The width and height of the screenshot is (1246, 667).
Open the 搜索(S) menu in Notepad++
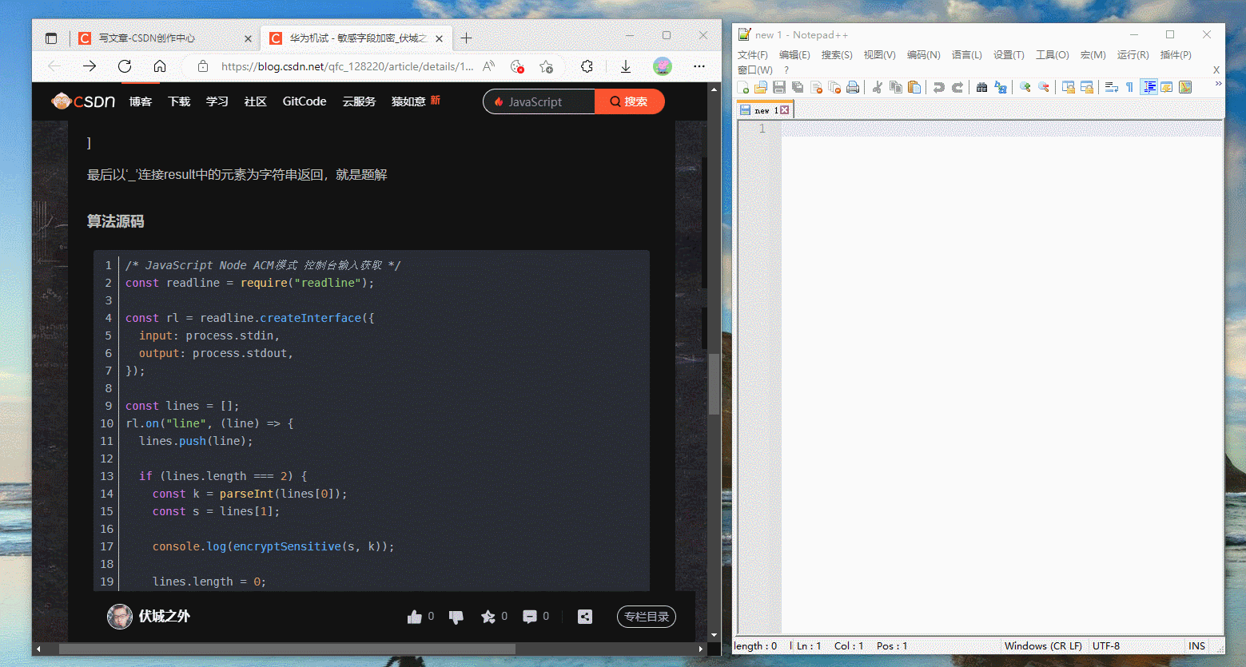[837, 55]
